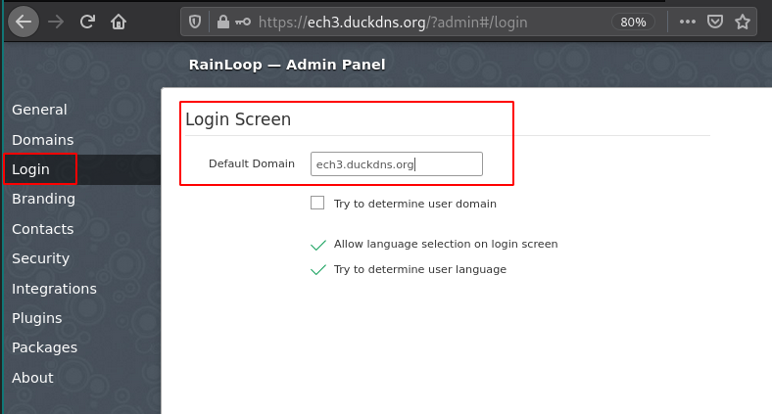Image resolution: width=772 pixels, height=414 pixels.
Task: Click the 80% zoom level indicator
Action: (x=633, y=23)
